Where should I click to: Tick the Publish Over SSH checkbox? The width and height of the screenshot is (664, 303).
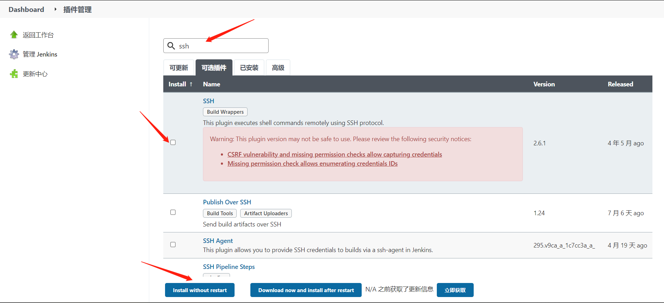tap(173, 212)
